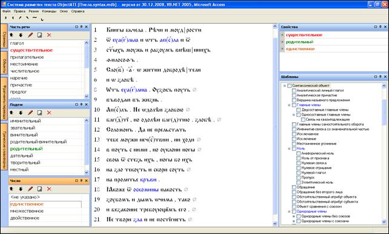The height and width of the screenshot is (234, 389).
Task: Click red X delete icon in Часть речи panel
Action: tap(49, 35)
